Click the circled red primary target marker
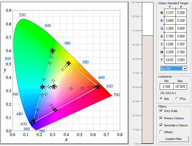Screen dimensions: 192x146 coord(98,86)
